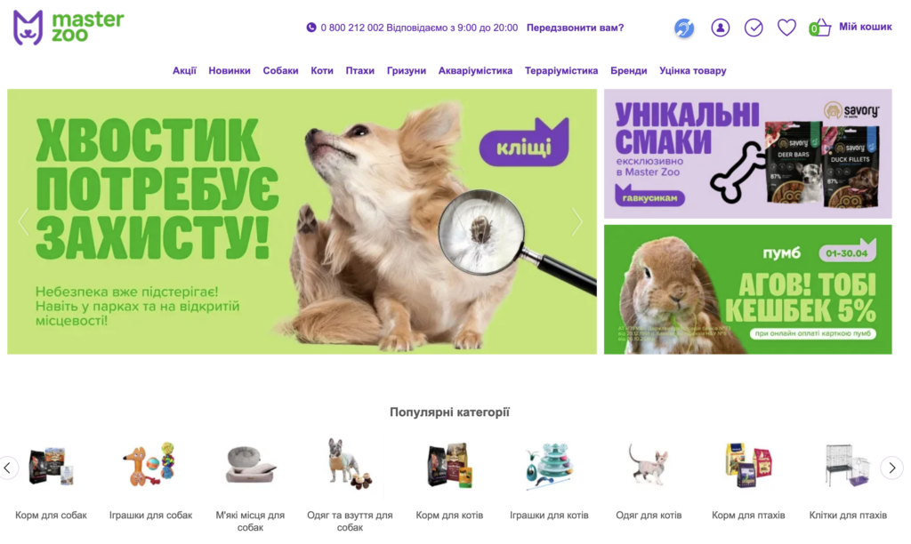Open the Мій кошик link
This screenshot has width=911, height=544.
865,27
